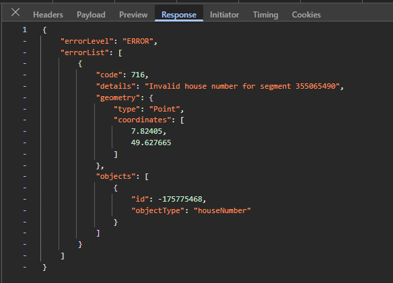Open the Preview tab

pyautogui.click(x=133, y=15)
